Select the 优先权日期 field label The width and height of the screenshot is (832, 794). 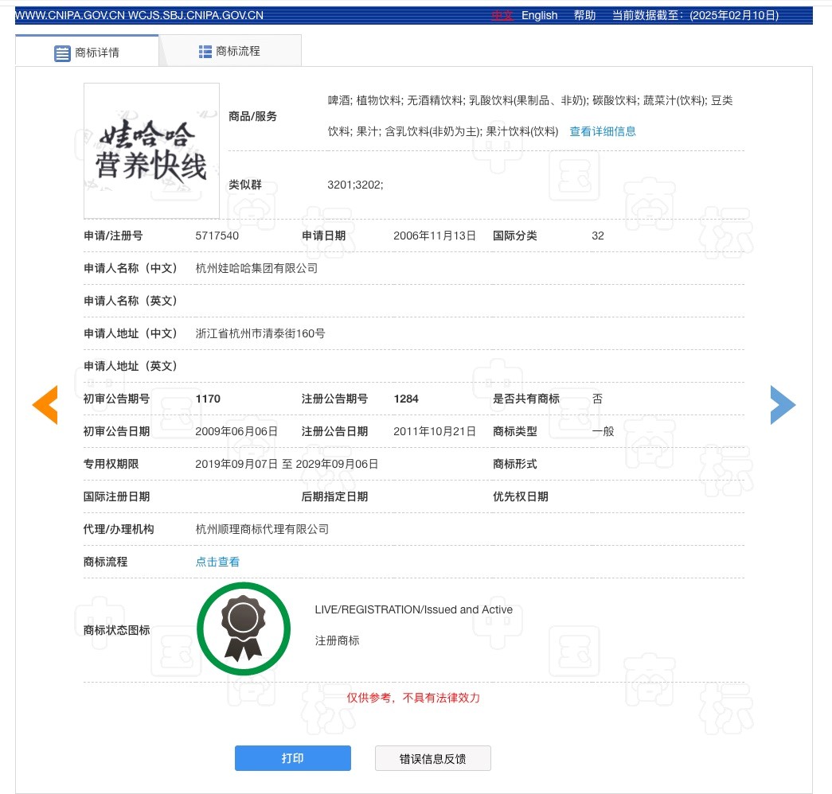521,496
